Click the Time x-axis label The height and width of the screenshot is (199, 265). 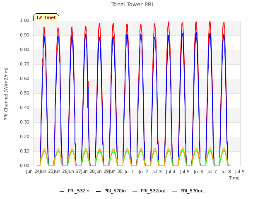tap(234, 178)
